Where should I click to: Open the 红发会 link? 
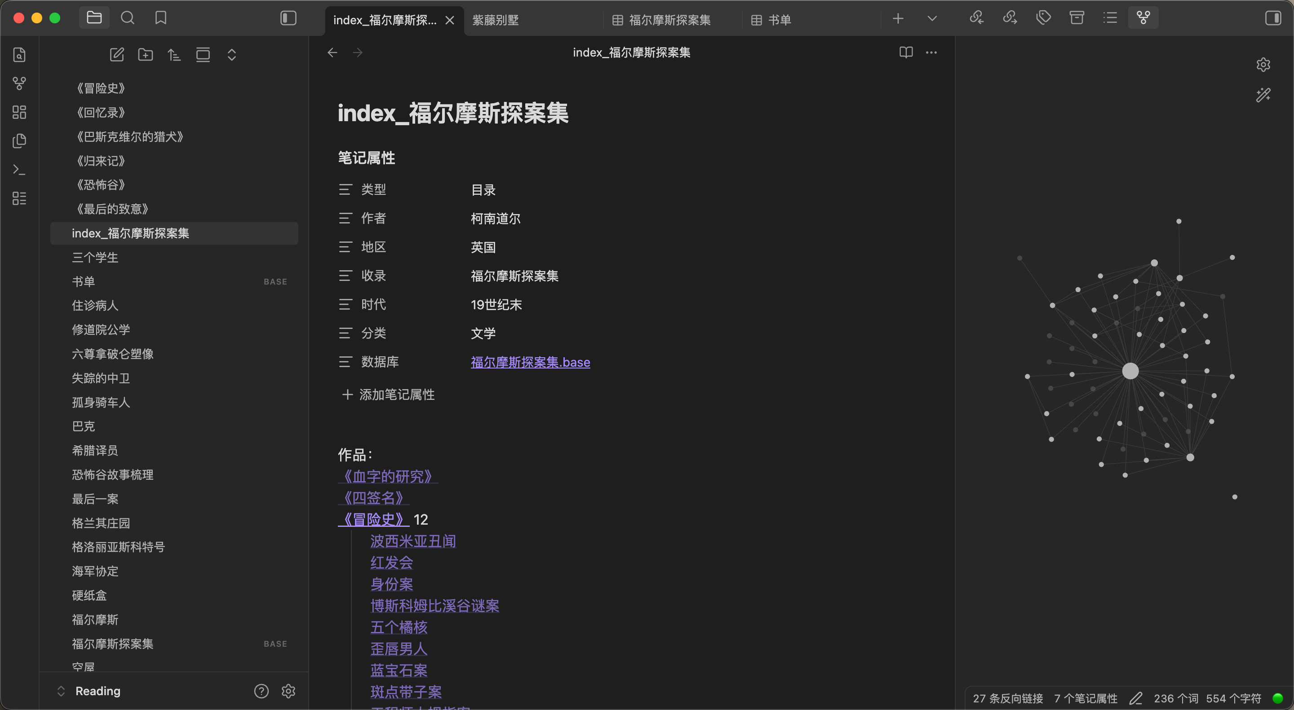(x=392, y=562)
